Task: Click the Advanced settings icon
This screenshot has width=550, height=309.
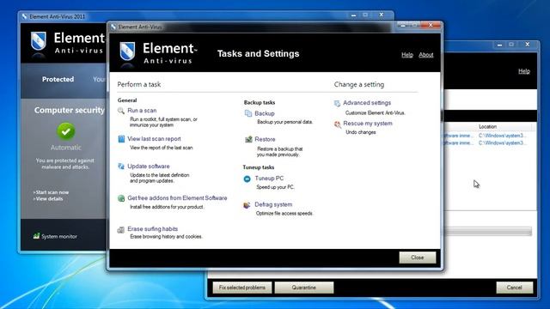Action: click(337, 103)
